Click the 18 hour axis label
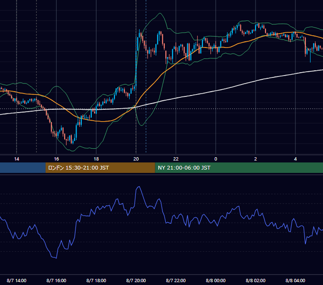 [96, 159]
